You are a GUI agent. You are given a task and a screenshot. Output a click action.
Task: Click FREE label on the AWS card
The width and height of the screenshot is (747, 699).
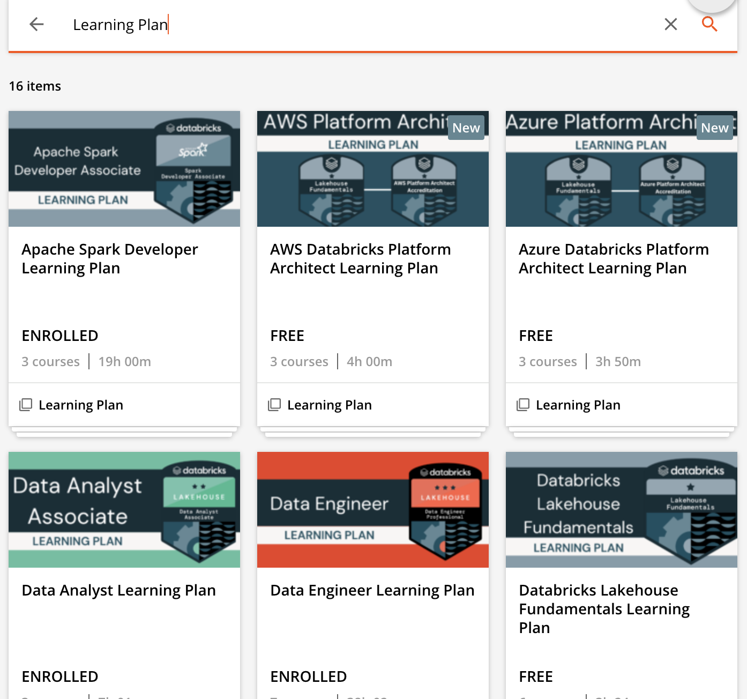(287, 336)
